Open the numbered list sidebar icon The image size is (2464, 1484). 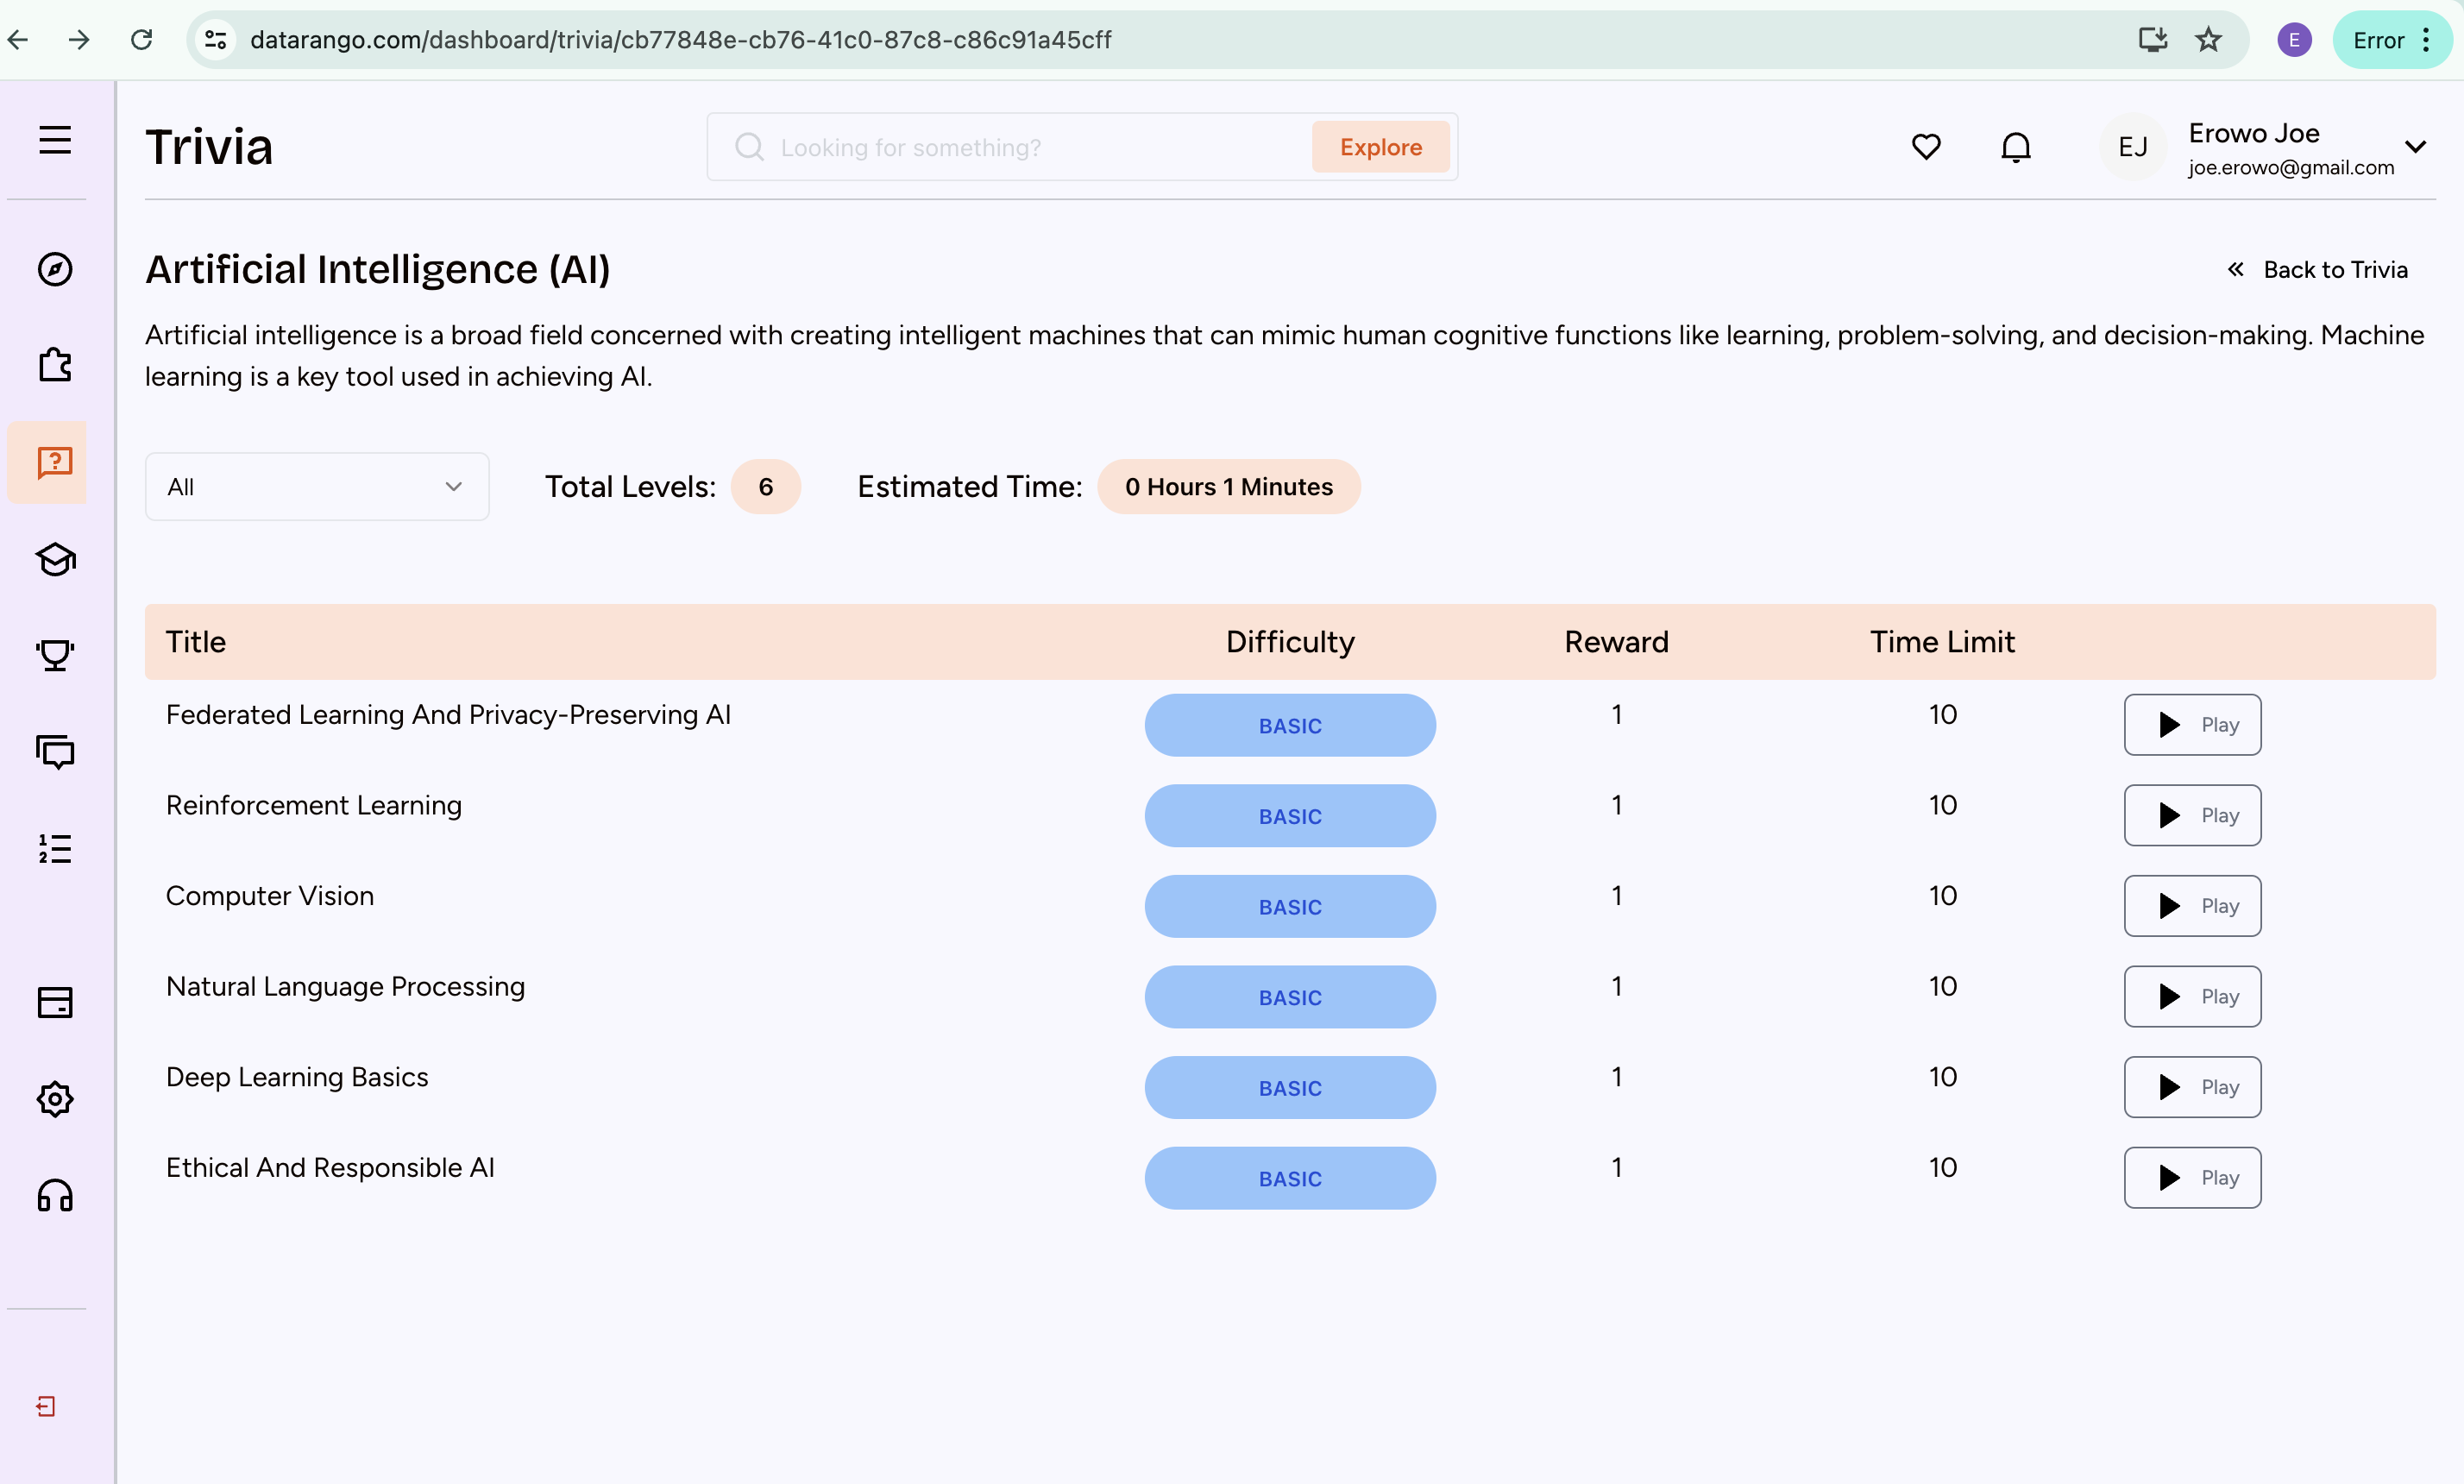pyautogui.click(x=55, y=848)
